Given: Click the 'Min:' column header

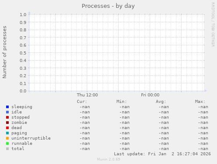Looking at the screenshot, I should point(121,102).
